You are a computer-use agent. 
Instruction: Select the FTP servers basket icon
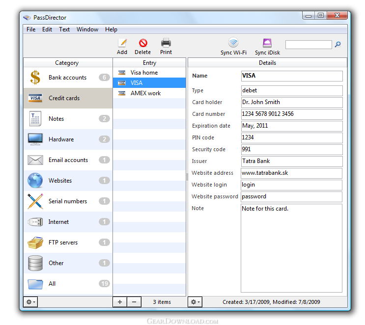(35, 243)
